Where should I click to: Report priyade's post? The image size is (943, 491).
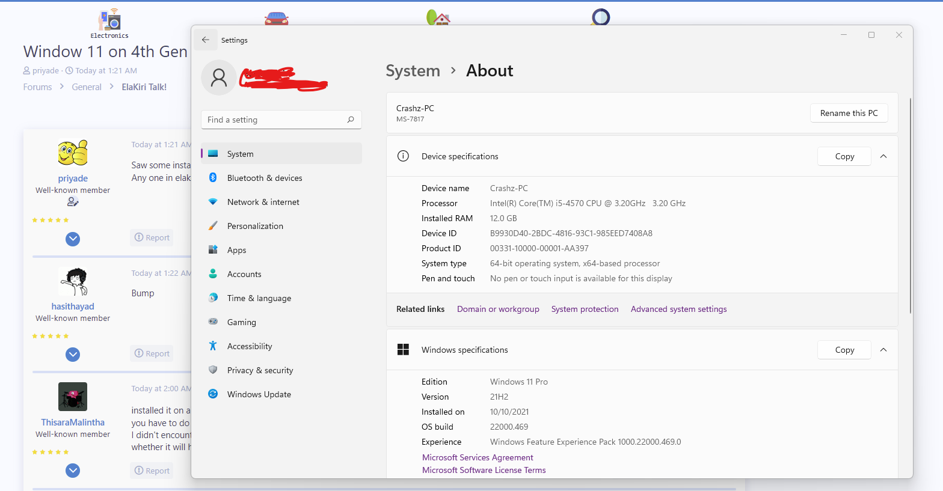[152, 237]
